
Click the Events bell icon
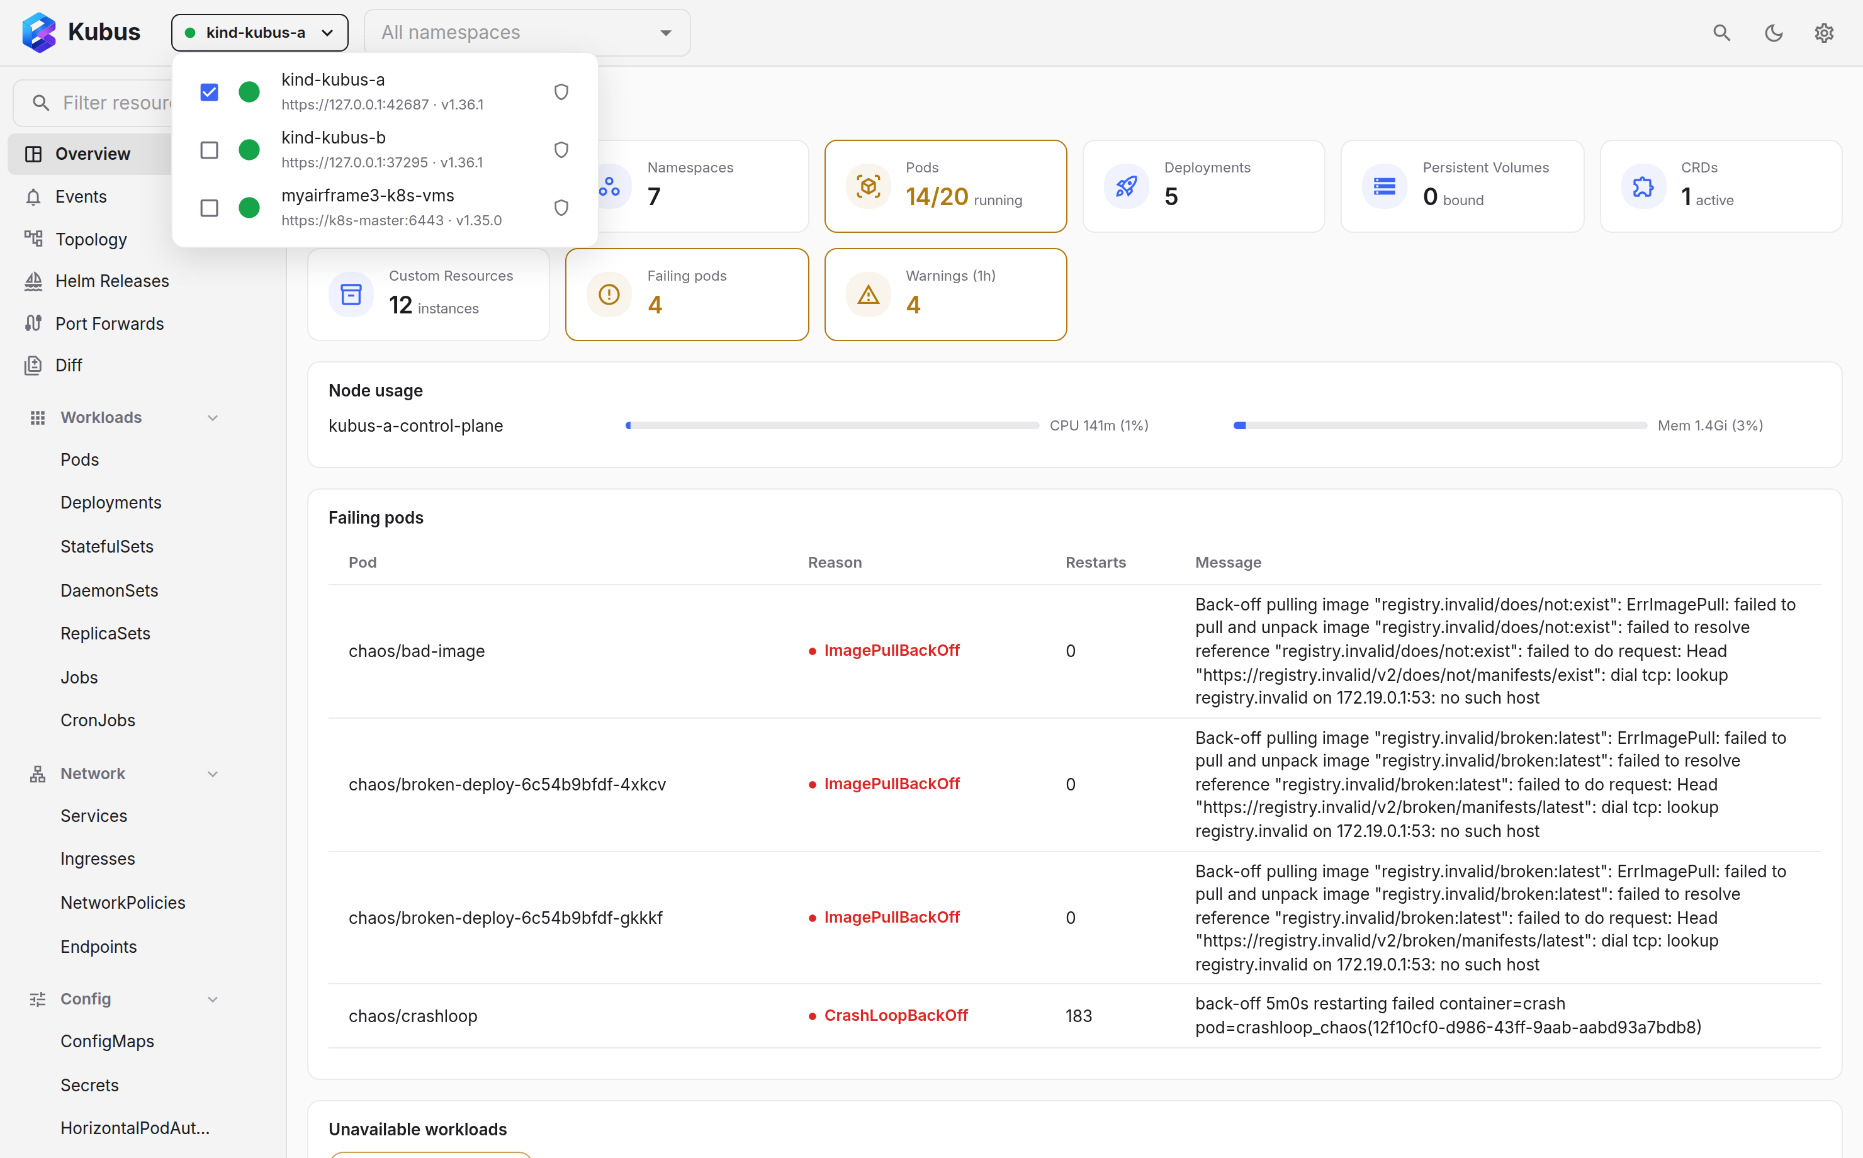33,197
